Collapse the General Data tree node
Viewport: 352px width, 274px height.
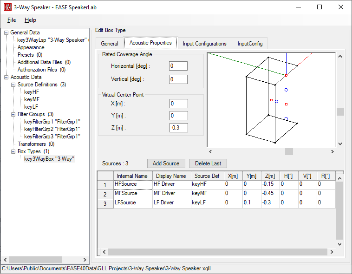coord(7,33)
